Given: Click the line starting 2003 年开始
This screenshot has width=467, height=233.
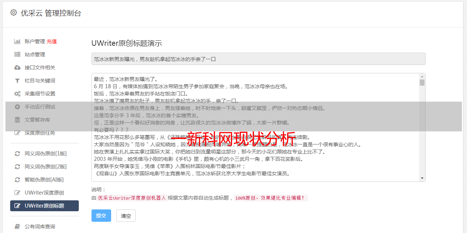Looking at the screenshot, I should (198, 159).
